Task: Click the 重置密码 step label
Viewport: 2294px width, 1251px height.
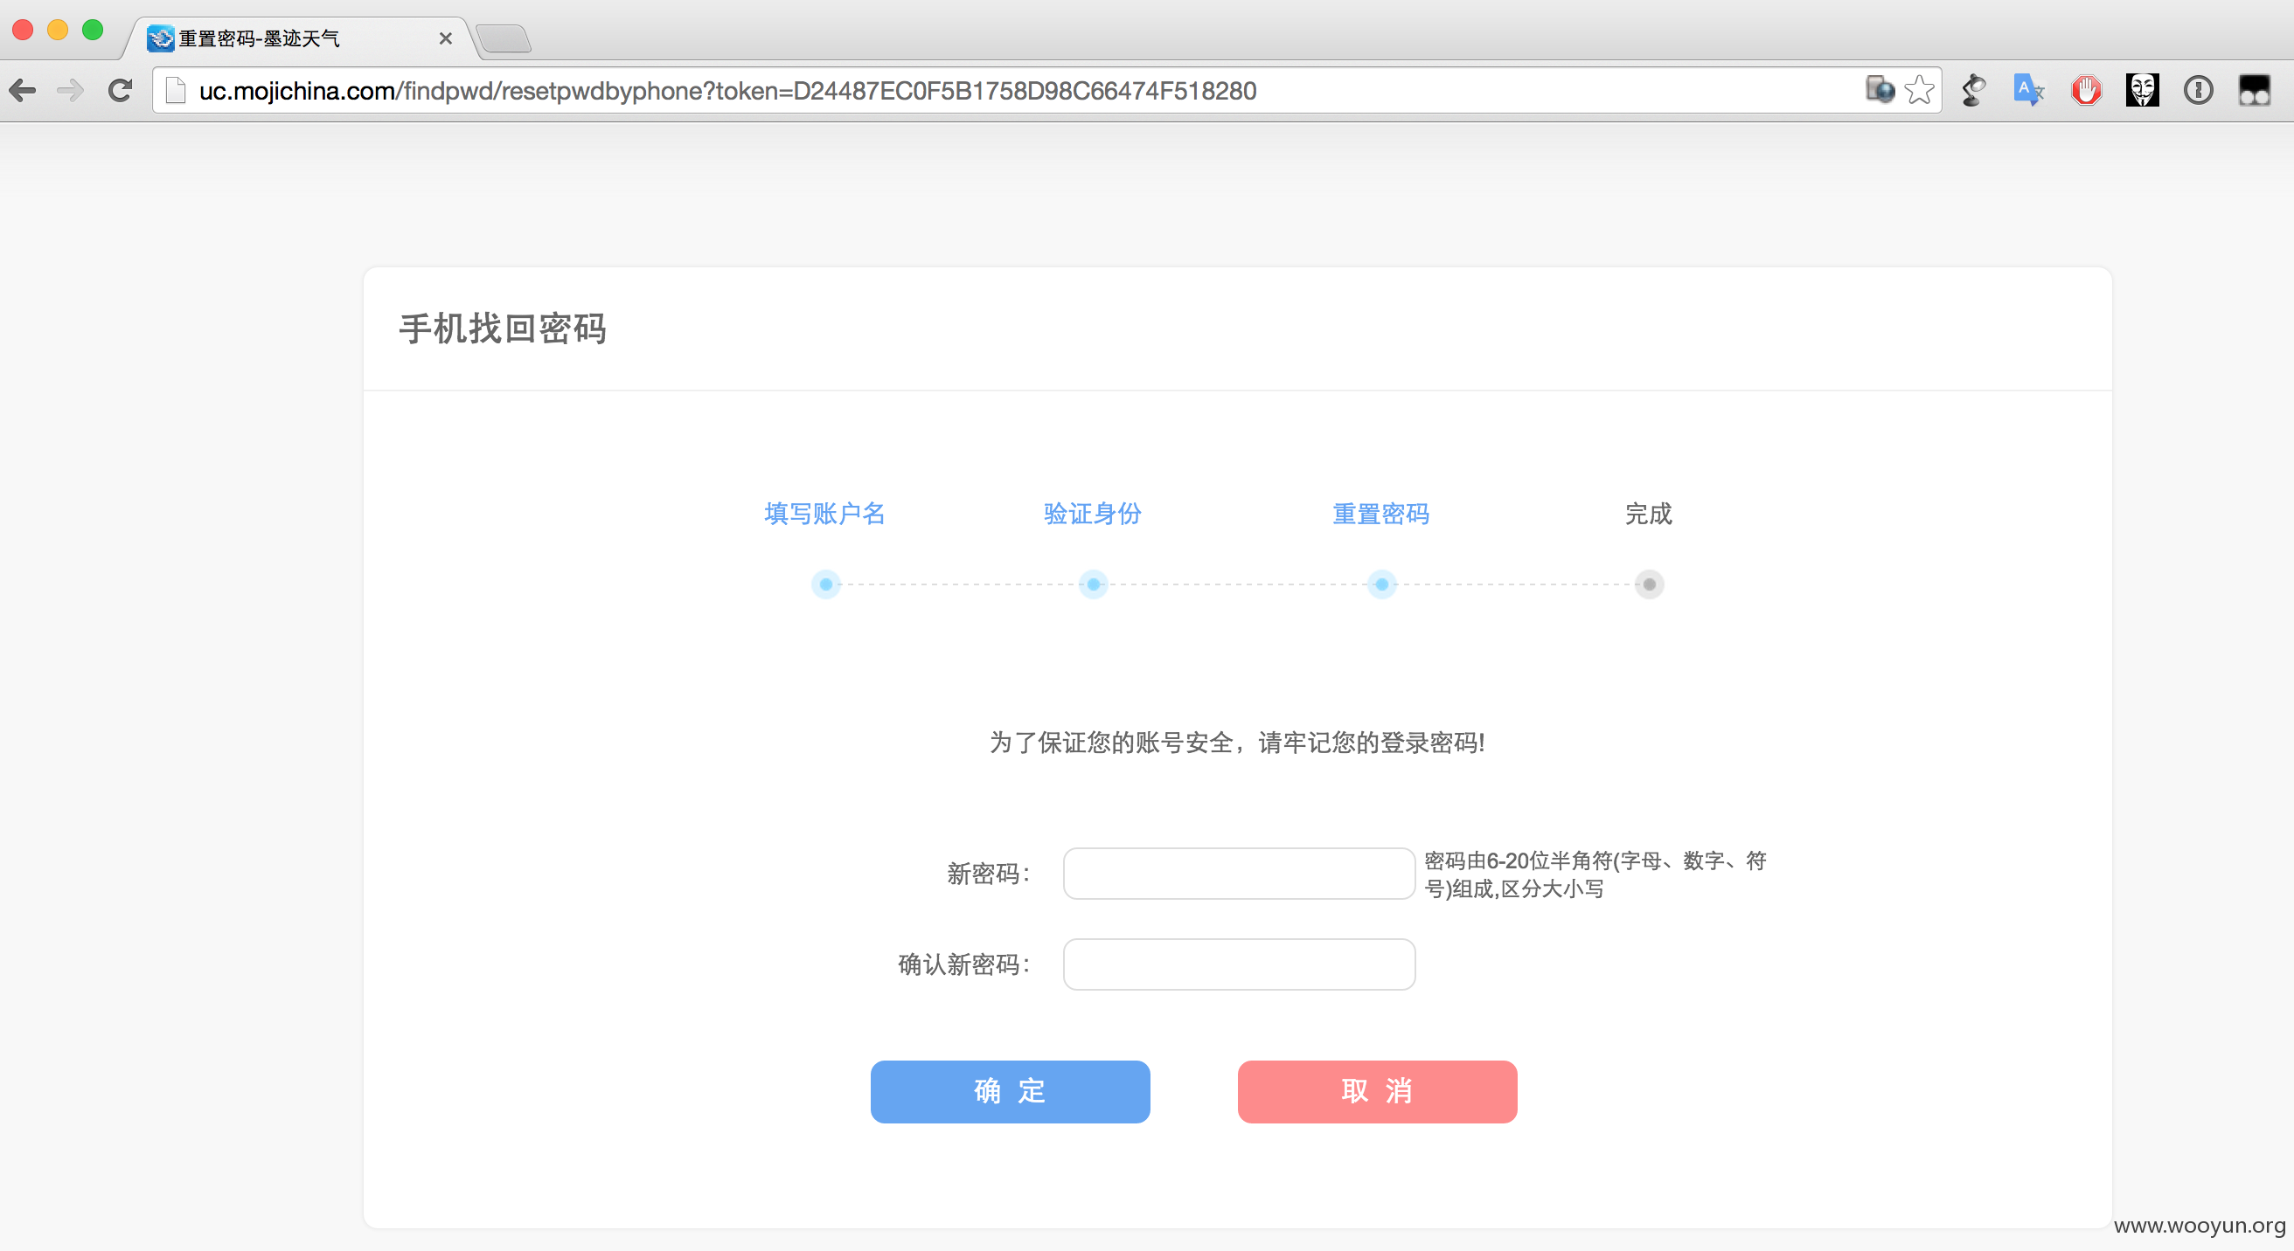Action: coord(1381,514)
